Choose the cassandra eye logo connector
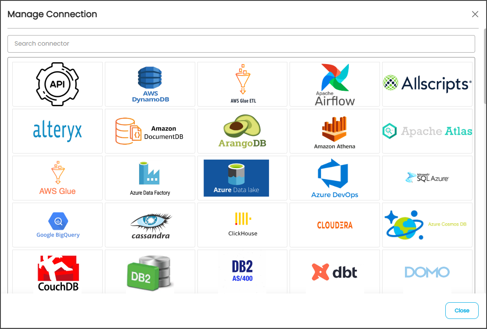This screenshot has width=487, height=329. click(150, 225)
